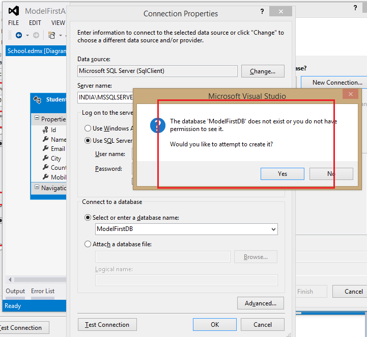Image resolution: width=367 pixels, height=337 pixels.
Task: Click the wrench icon beside Mobile property
Action: (45, 177)
